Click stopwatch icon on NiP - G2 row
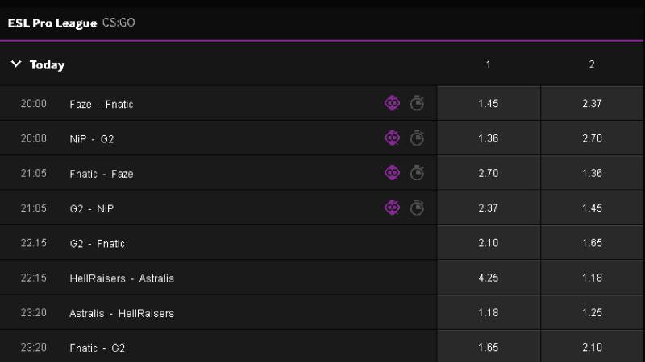The width and height of the screenshot is (645, 362). click(417, 138)
